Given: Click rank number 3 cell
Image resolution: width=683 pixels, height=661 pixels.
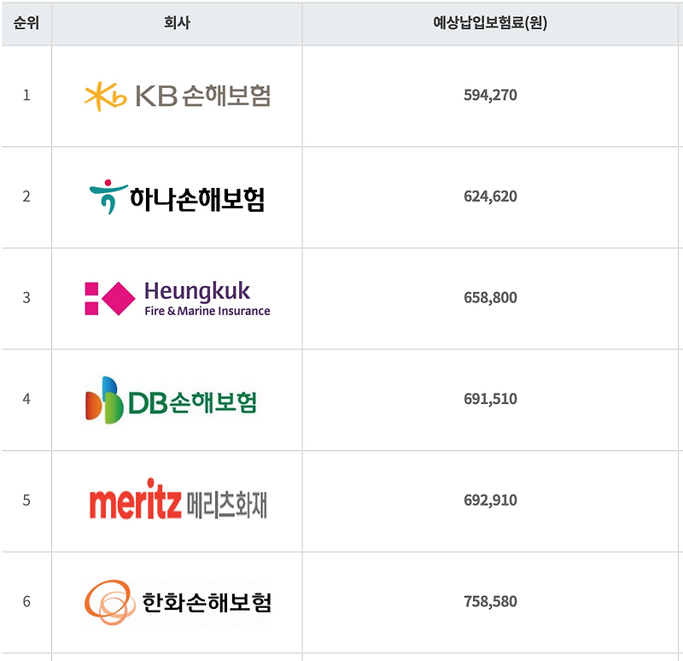Looking at the screenshot, I should [26, 297].
